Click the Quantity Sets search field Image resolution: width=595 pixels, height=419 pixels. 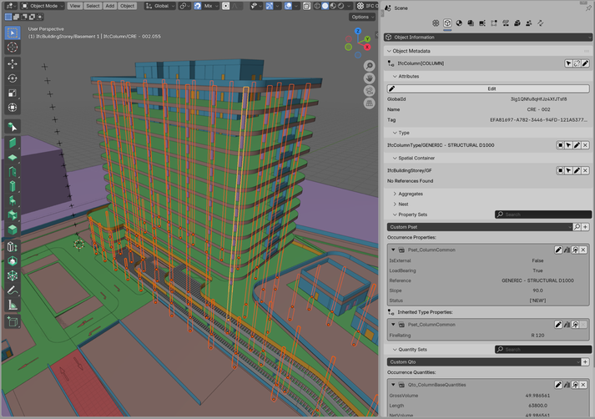coord(543,350)
